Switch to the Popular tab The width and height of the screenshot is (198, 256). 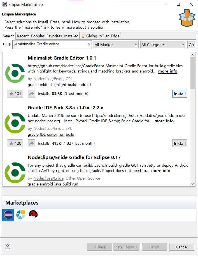point(38,36)
